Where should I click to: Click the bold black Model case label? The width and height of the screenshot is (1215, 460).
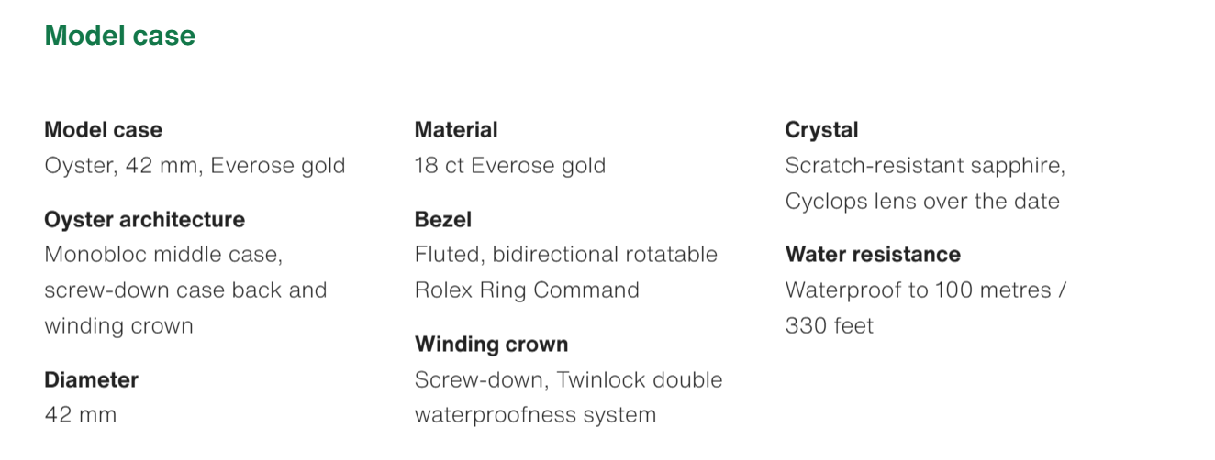click(x=103, y=130)
